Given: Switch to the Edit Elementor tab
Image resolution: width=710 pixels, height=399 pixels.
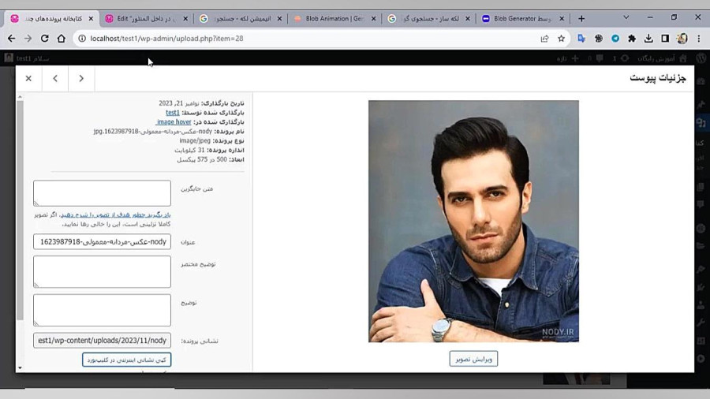Looking at the screenshot, I should [x=146, y=19].
